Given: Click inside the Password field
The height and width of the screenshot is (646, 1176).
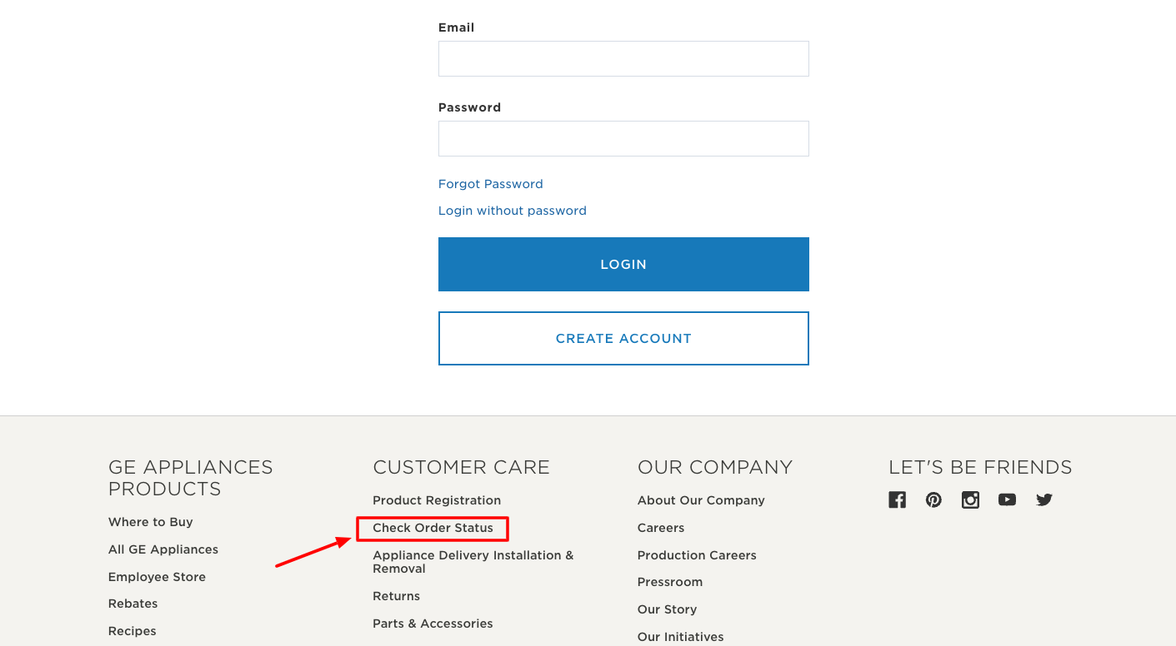Looking at the screenshot, I should click(623, 138).
